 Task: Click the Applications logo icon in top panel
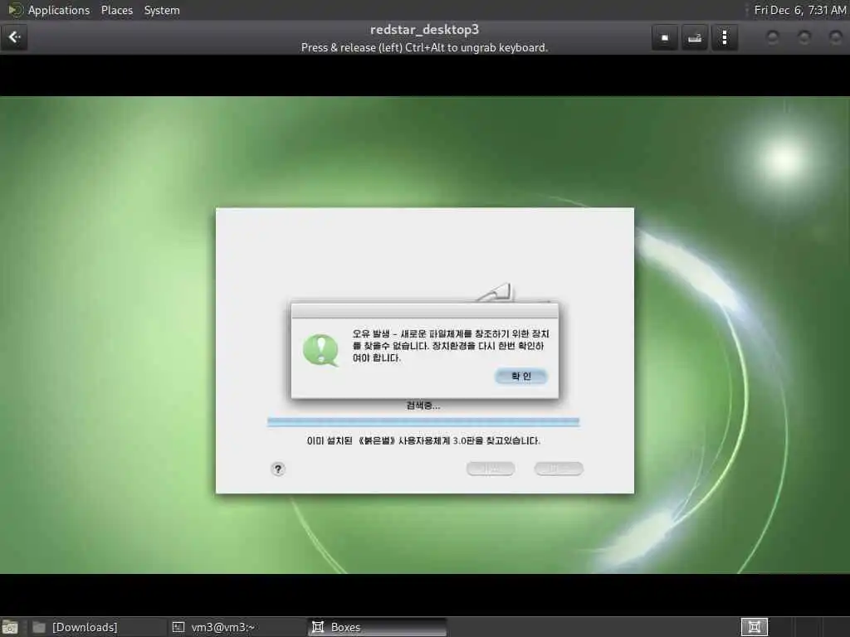(15, 10)
